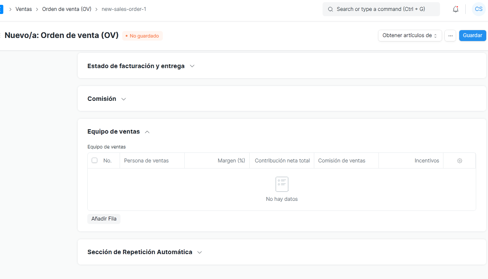Open the notifications bell icon

coord(456,9)
